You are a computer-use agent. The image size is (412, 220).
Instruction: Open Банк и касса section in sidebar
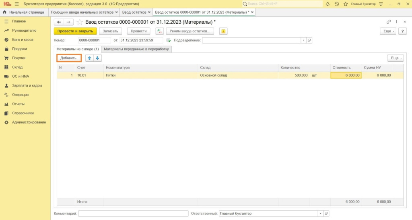(23, 40)
